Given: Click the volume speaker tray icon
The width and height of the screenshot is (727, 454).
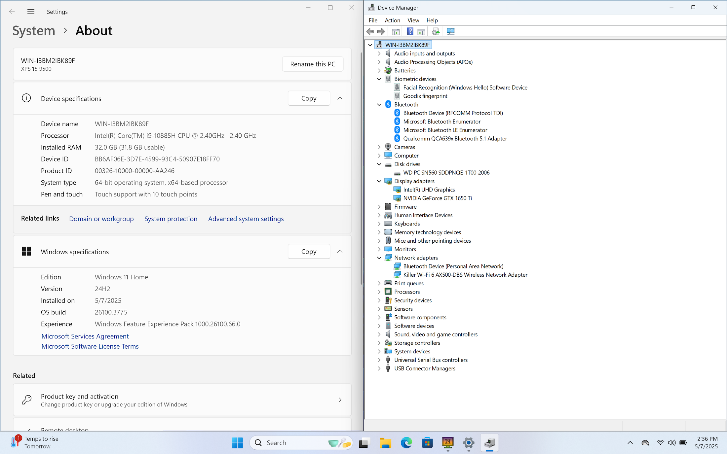Looking at the screenshot, I should coord(671,443).
